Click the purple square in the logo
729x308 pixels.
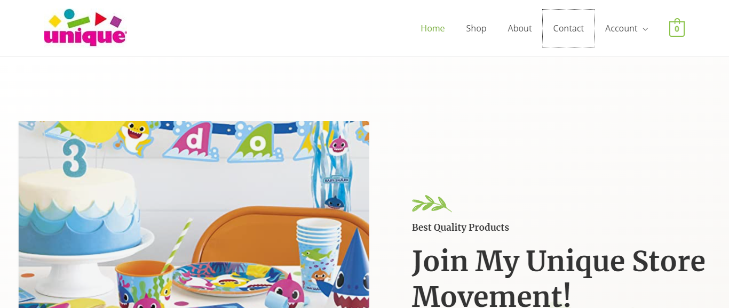pyautogui.click(x=116, y=21)
